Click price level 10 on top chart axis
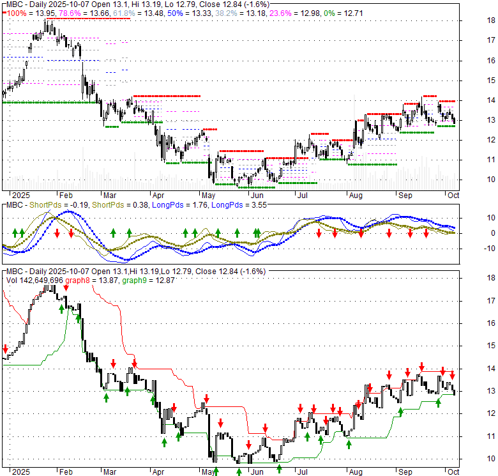The width and height of the screenshot is (498, 476). pyautogui.click(x=491, y=179)
